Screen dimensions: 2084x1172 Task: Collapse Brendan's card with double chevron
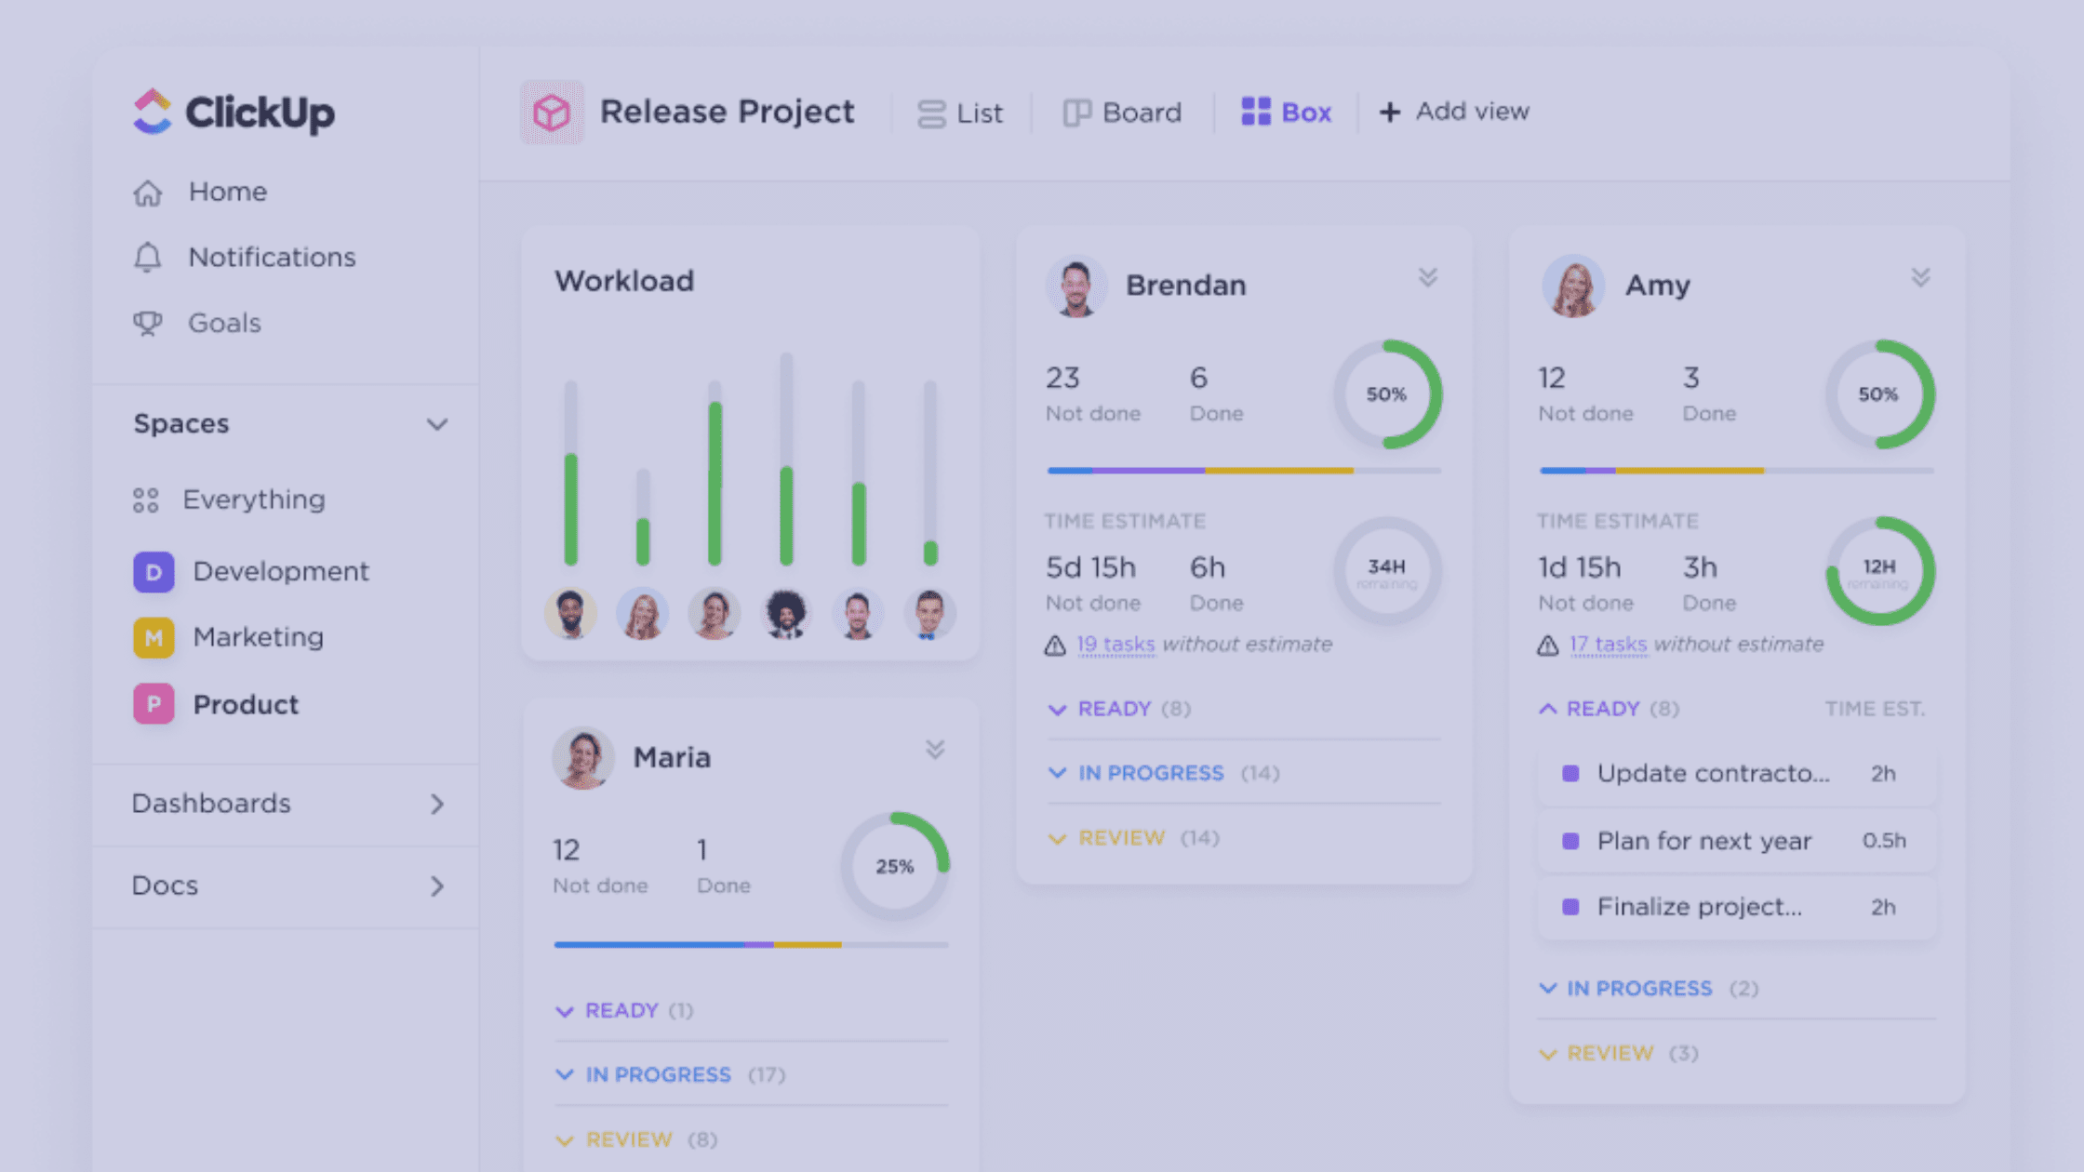(x=1428, y=278)
